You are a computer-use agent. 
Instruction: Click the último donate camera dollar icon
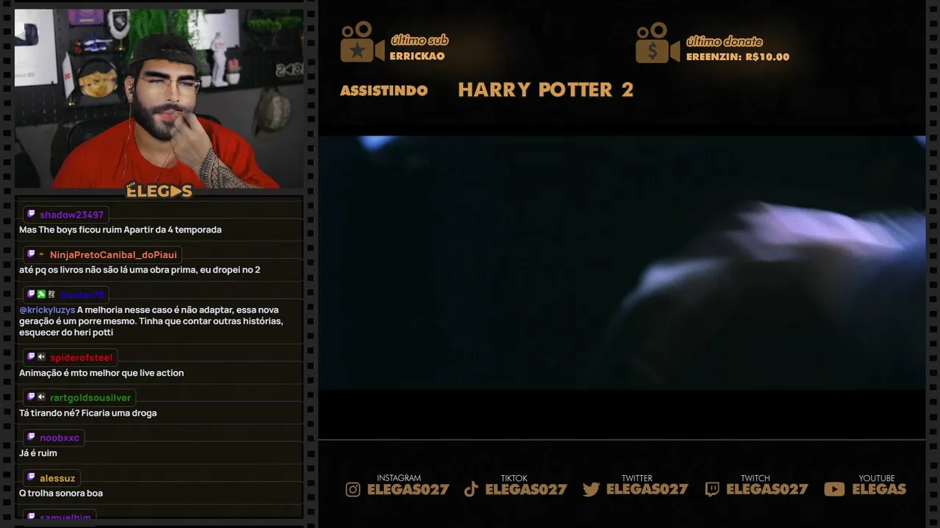[x=657, y=43]
